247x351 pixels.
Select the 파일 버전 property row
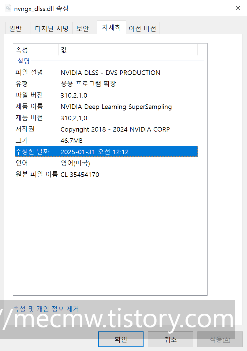(106, 95)
